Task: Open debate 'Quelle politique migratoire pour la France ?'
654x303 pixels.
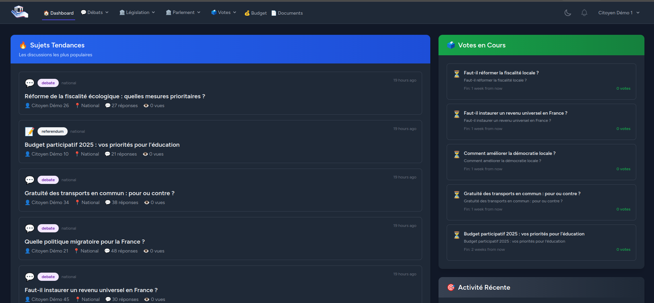Action: [85, 242]
